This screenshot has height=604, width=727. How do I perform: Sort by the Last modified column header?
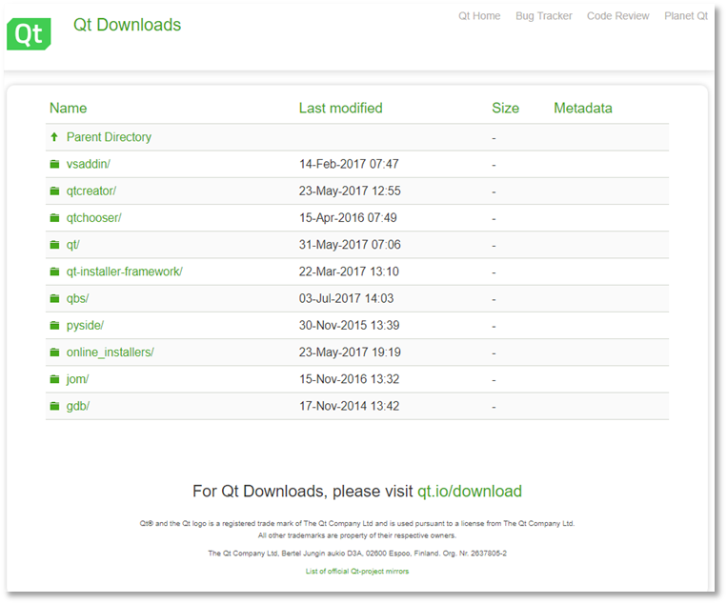pos(340,108)
